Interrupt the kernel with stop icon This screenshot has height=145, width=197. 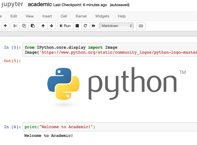pos(77,26)
